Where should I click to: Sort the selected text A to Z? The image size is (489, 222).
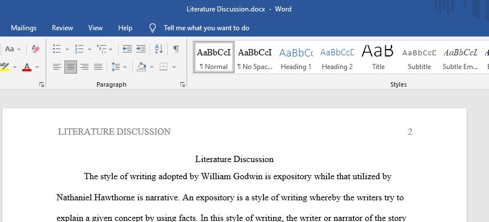[159, 49]
